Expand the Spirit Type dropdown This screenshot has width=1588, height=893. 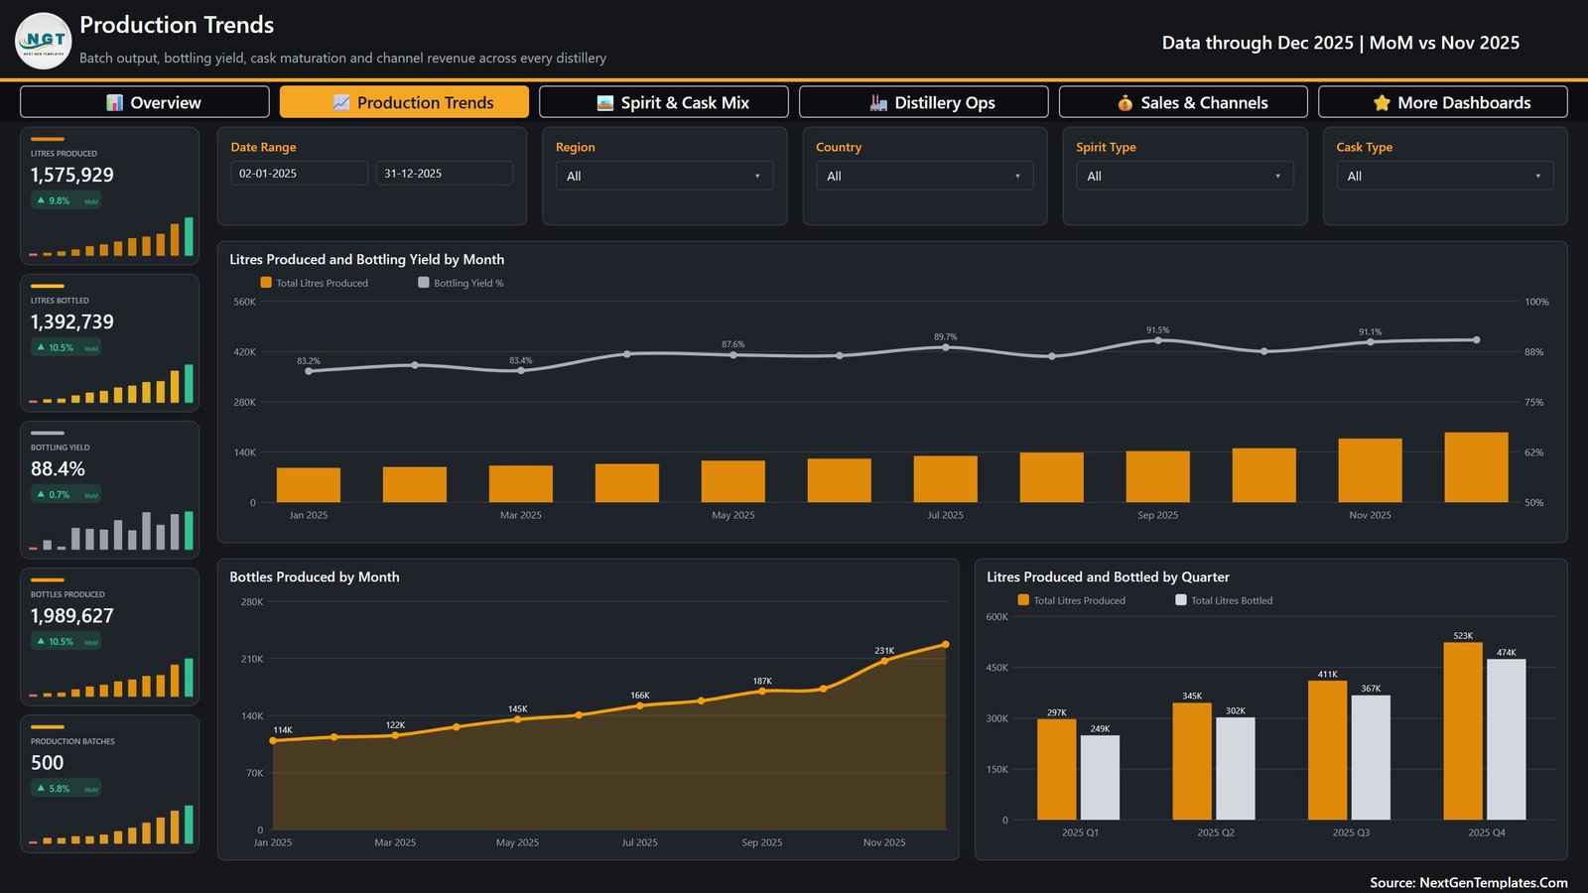click(x=1184, y=176)
